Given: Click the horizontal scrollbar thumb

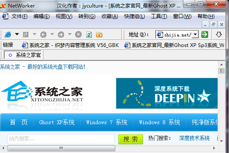Looking at the screenshot, I should (x=61, y=148).
